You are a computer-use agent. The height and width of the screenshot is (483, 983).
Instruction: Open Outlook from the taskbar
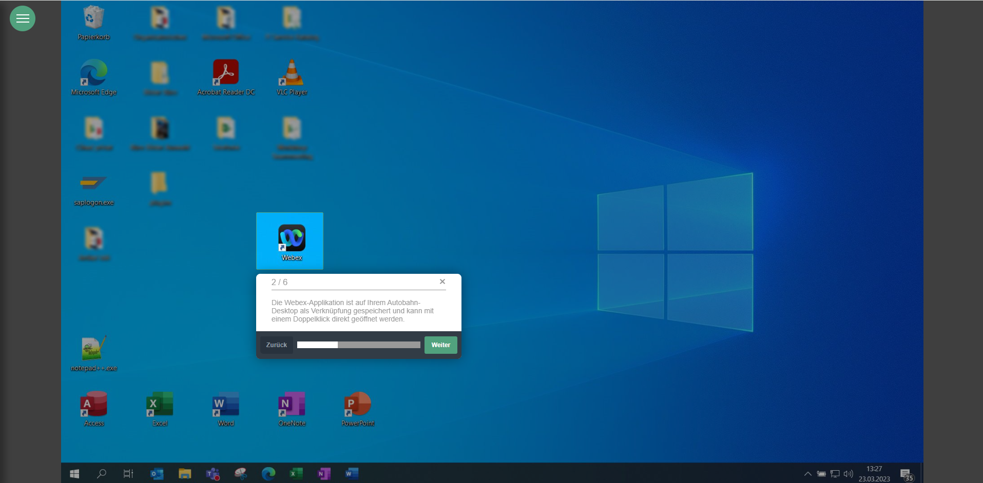(157, 474)
